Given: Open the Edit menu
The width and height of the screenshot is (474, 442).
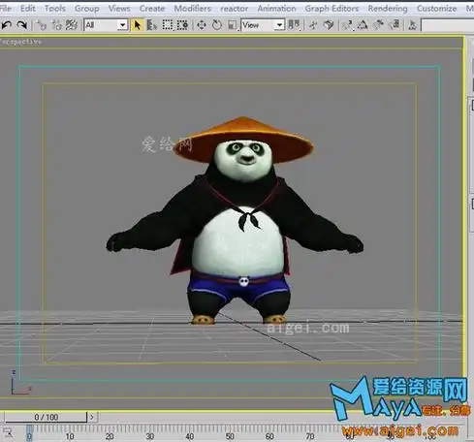Looking at the screenshot, I should coord(28,9).
